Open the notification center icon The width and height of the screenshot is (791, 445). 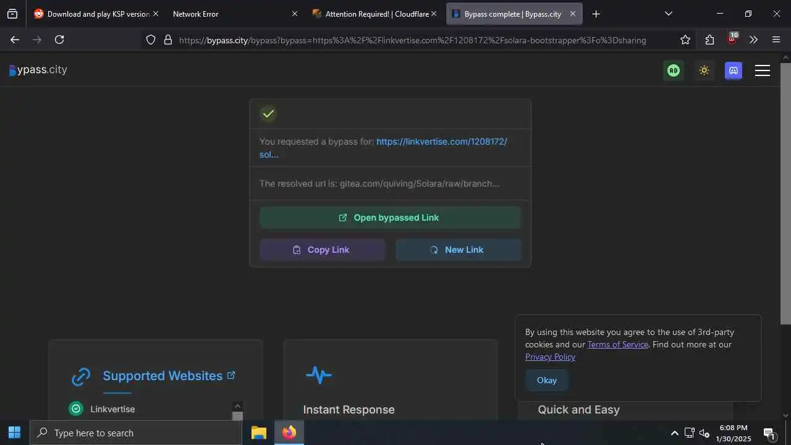769,434
